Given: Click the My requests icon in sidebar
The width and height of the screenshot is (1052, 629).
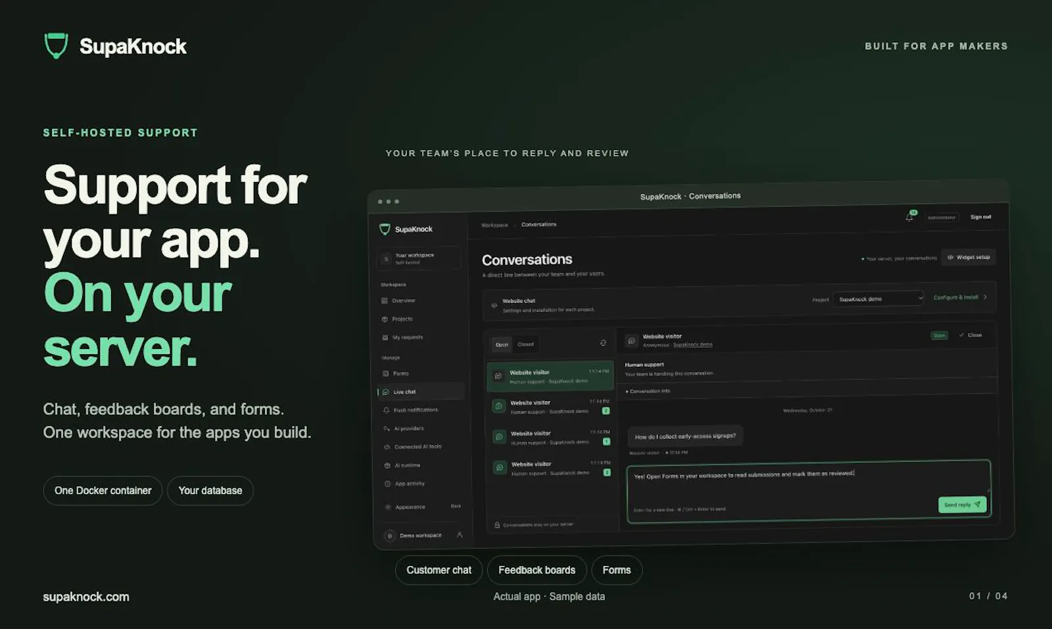Looking at the screenshot, I should [385, 337].
